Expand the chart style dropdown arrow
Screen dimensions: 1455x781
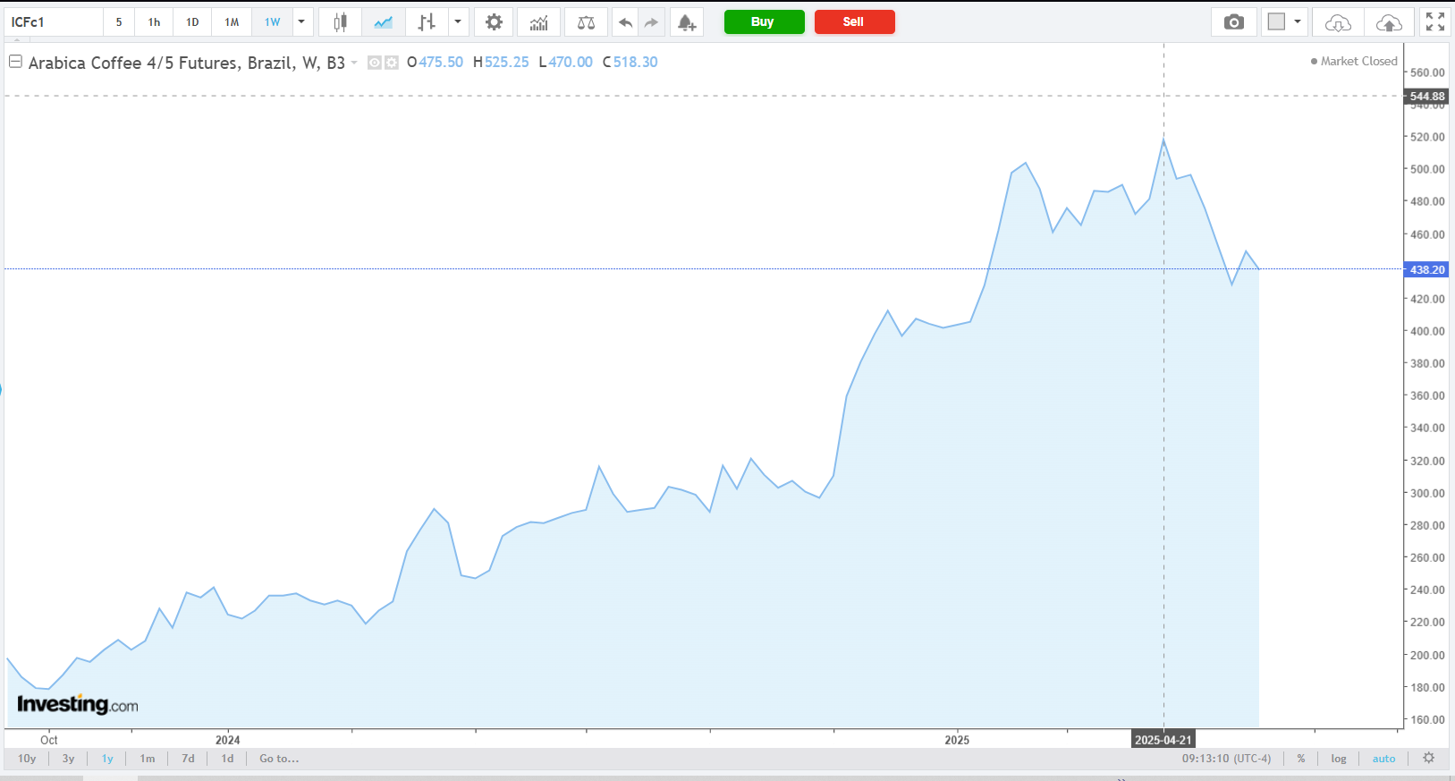(x=458, y=22)
